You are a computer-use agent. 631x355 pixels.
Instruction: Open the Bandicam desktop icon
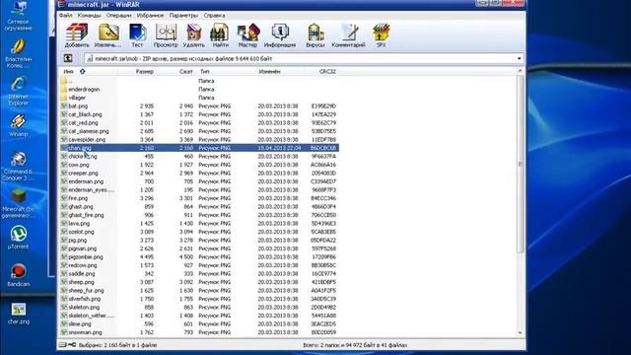(x=18, y=275)
